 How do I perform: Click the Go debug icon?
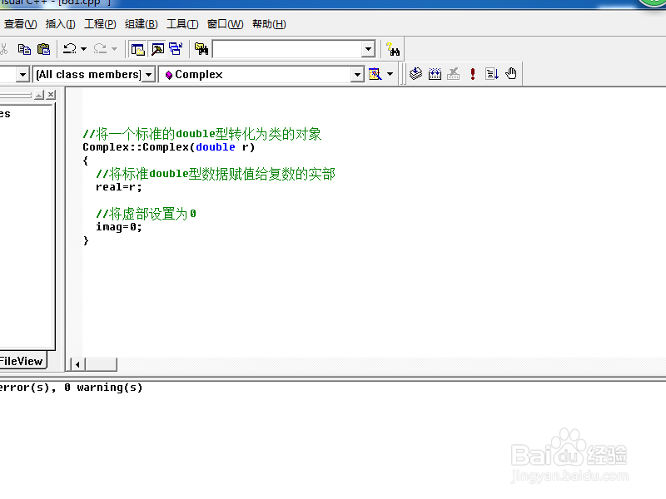(491, 74)
